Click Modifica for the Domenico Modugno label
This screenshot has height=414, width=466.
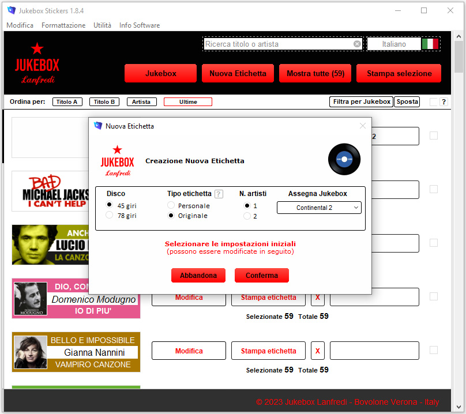189,298
